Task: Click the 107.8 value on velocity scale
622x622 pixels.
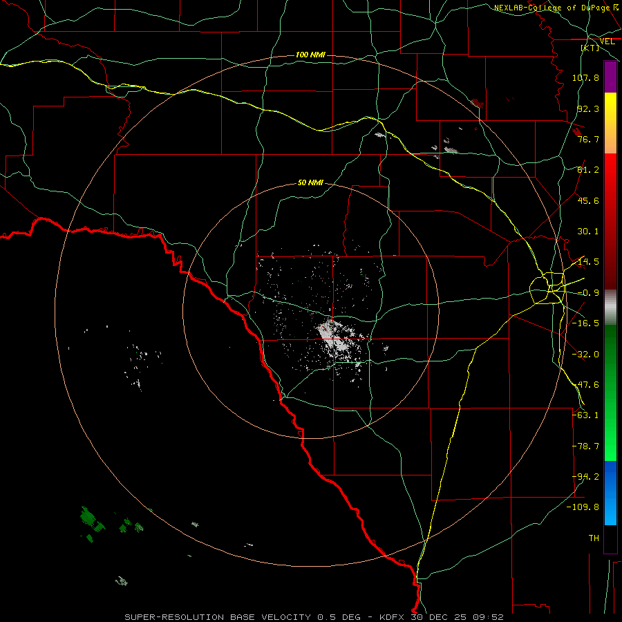Action: coord(585,77)
